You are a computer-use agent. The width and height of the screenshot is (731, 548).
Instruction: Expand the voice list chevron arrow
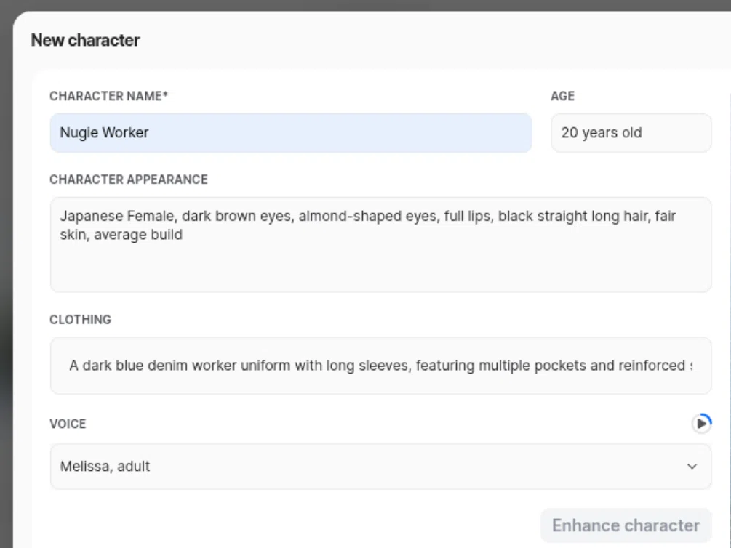(692, 467)
